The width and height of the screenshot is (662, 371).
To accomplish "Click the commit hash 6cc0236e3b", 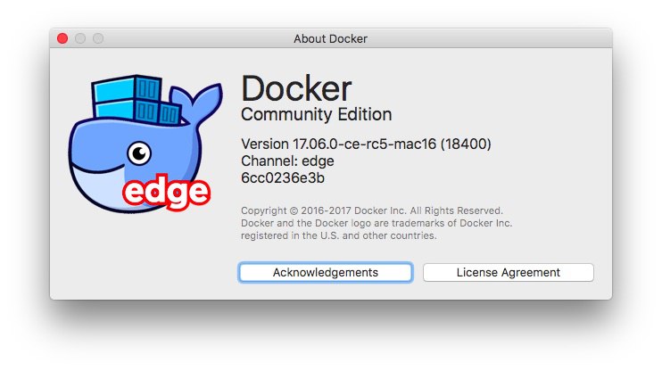I will (x=283, y=177).
